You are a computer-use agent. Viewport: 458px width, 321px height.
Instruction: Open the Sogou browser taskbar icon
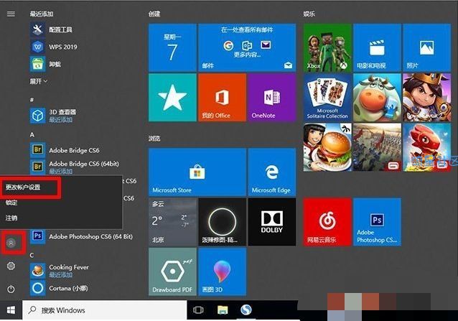pyautogui.click(x=246, y=310)
